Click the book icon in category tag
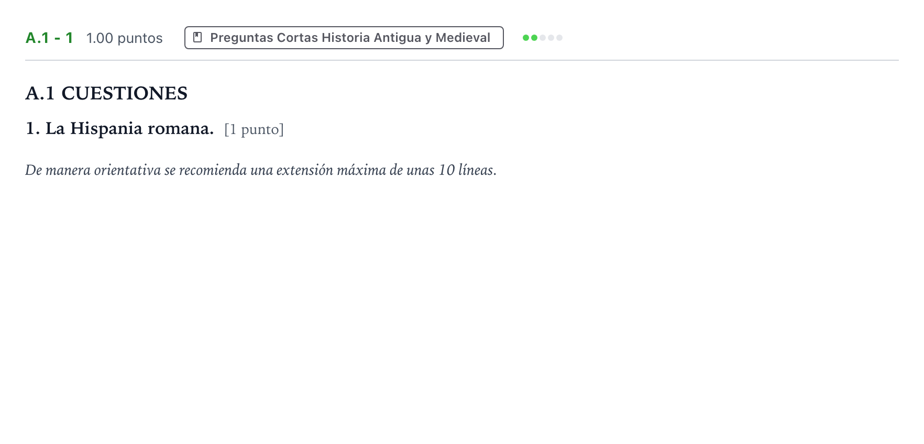This screenshot has width=924, height=444. click(x=197, y=37)
